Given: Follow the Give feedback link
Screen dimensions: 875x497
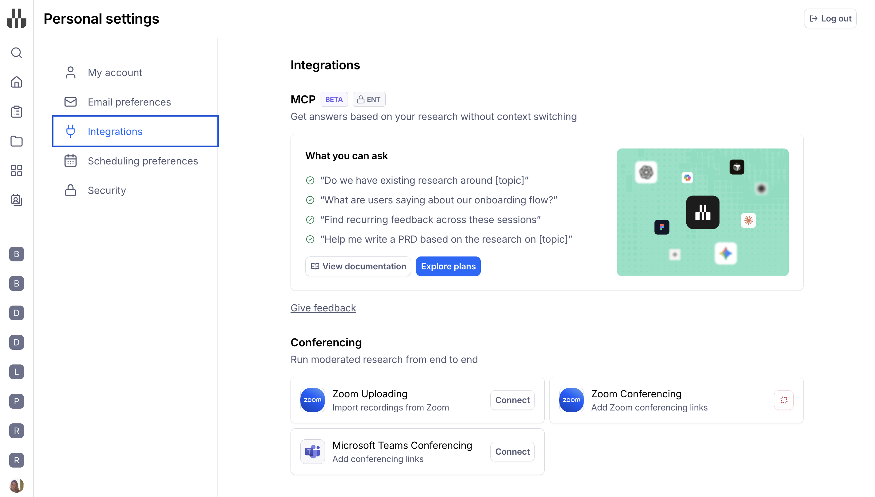Looking at the screenshot, I should point(323,308).
